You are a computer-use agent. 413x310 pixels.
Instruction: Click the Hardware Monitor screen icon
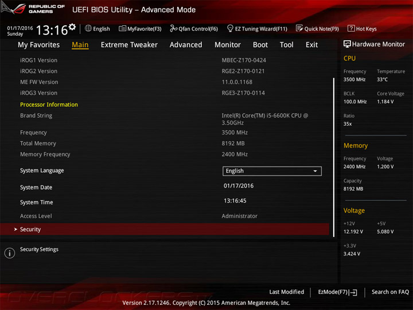[347, 44]
